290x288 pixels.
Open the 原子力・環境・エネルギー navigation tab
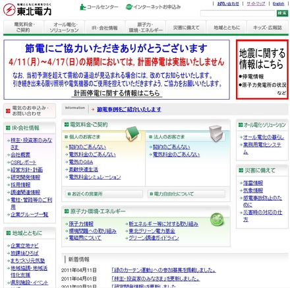pos(146,27)
